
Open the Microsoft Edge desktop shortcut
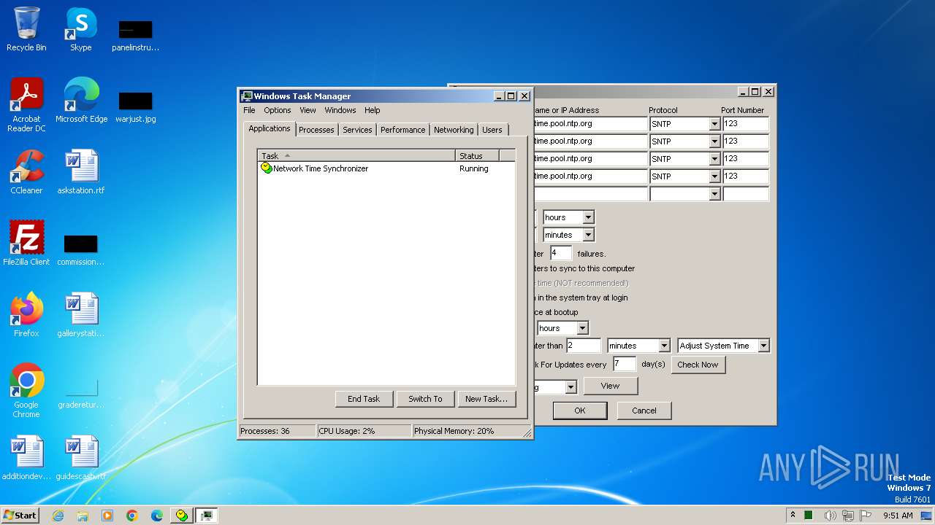pos(81,101)
